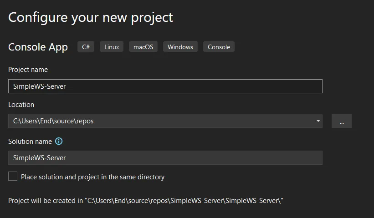Tick the same directory checkbox
The height and width of the screenshot is (218, 374).
13,177
